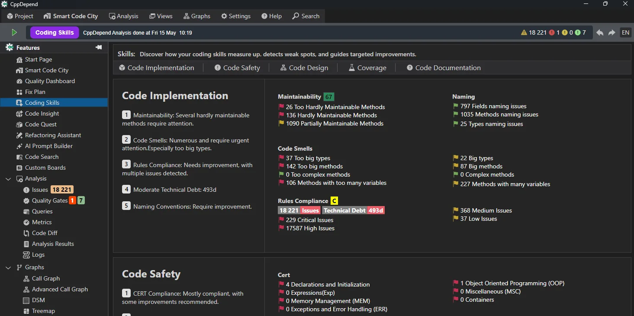Navigate forward with the right arrow icon
Image resolution: width=634 pixels, height=316 pixels.
[x=611, y=32]
